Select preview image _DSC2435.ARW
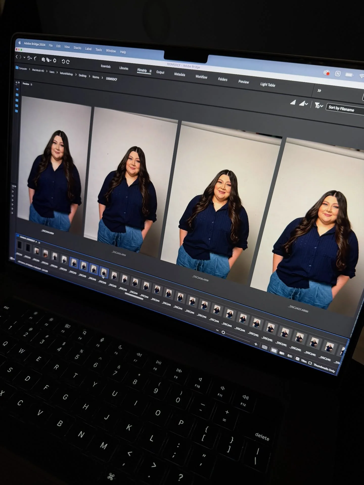 point(131,180)
